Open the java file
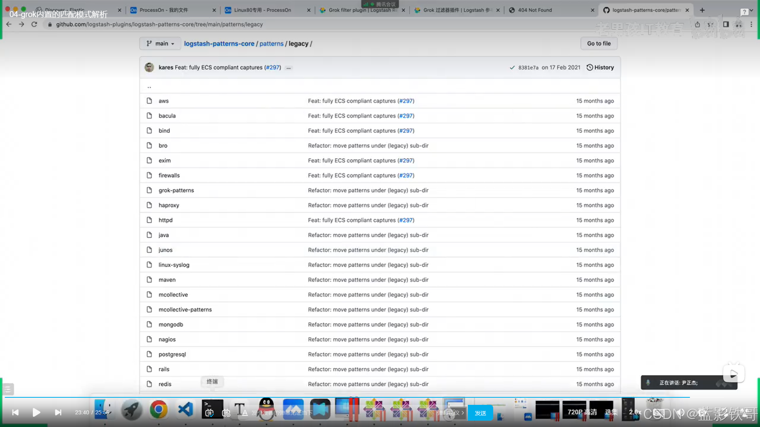This screenshot has width=760, height=427. [x=163, y=235]
